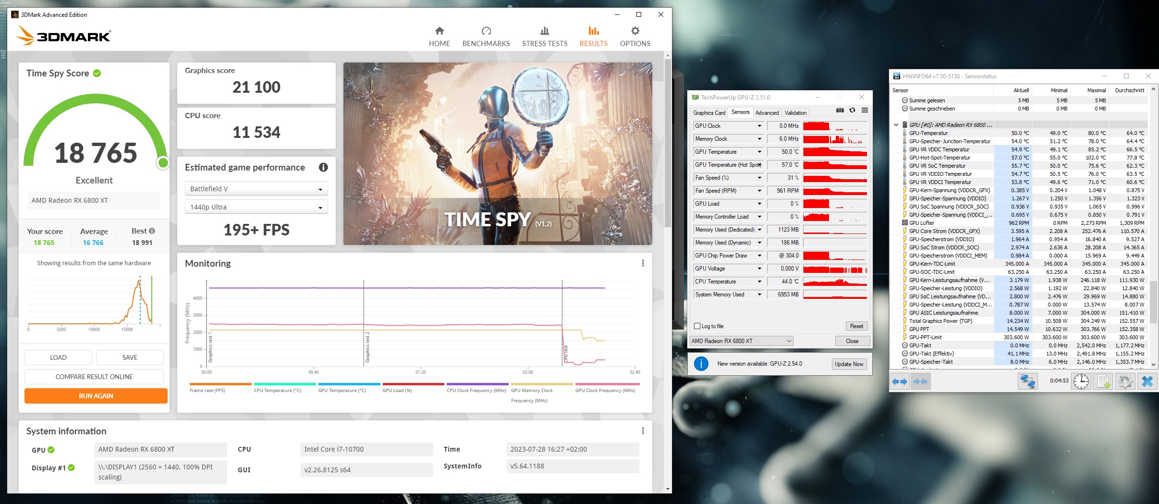Viewport: 1159px width, 504px height.
Task: Click the green check next to Time Spy Score
Action: click(x=97, y=73)
